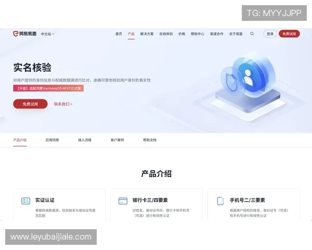Click the 3D identity shield illustration
This screenshot has width=312, height=250.
(x=249, y=85)
